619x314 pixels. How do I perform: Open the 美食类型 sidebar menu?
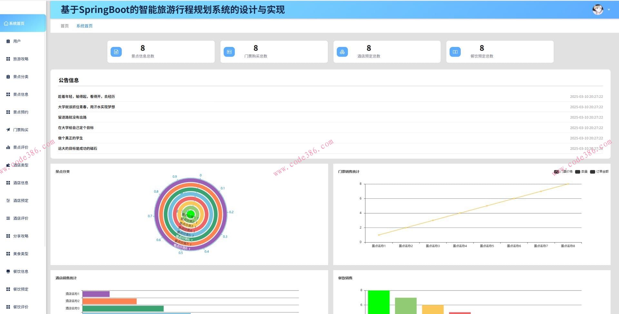point(21,254)
